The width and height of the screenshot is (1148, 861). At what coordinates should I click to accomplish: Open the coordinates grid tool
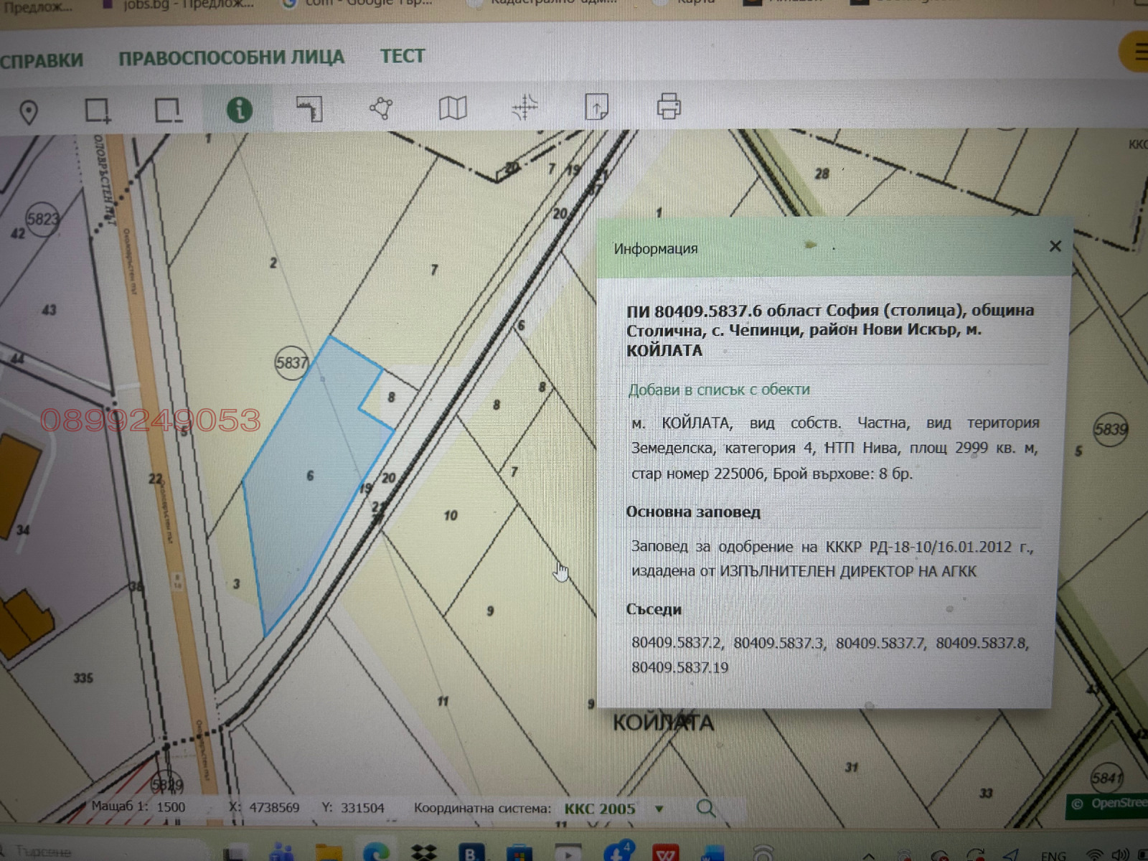[526, 108]
